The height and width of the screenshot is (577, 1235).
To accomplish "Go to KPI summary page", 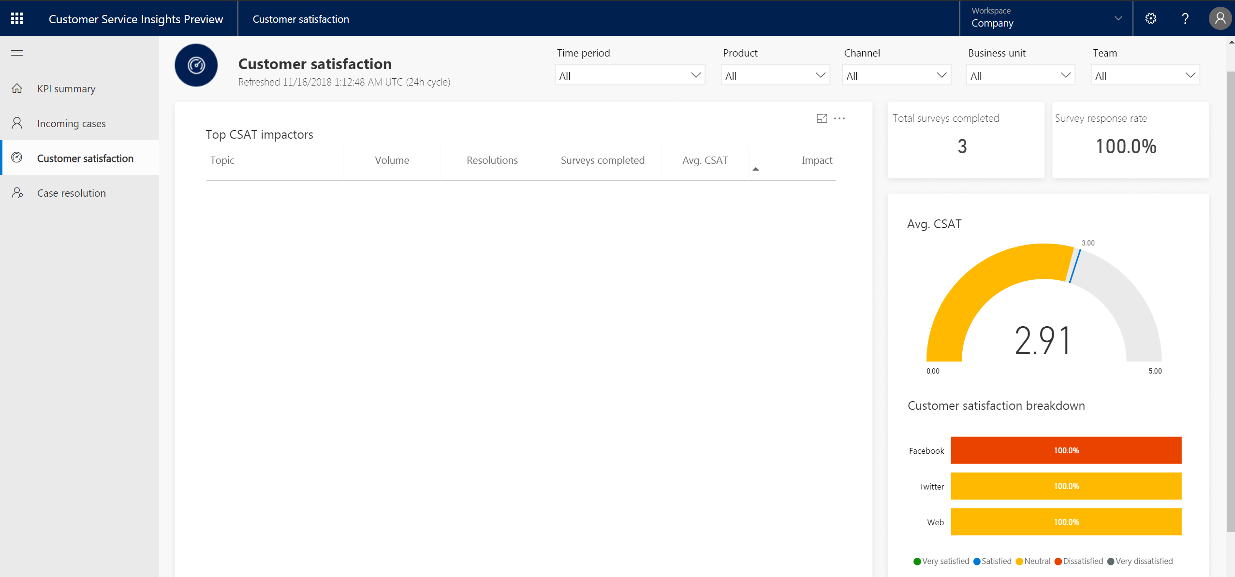I will pos(66,89).
